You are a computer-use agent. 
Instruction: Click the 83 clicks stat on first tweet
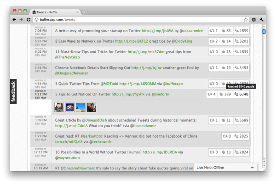point(225,31)
